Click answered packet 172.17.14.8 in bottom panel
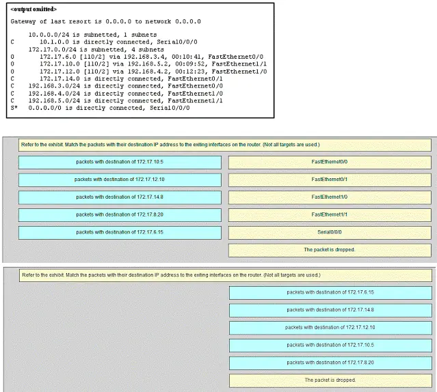This screenshot has height=392, width=437. (330, 310)
